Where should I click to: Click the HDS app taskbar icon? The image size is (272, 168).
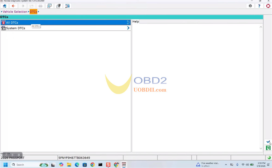tap(124, 165)
